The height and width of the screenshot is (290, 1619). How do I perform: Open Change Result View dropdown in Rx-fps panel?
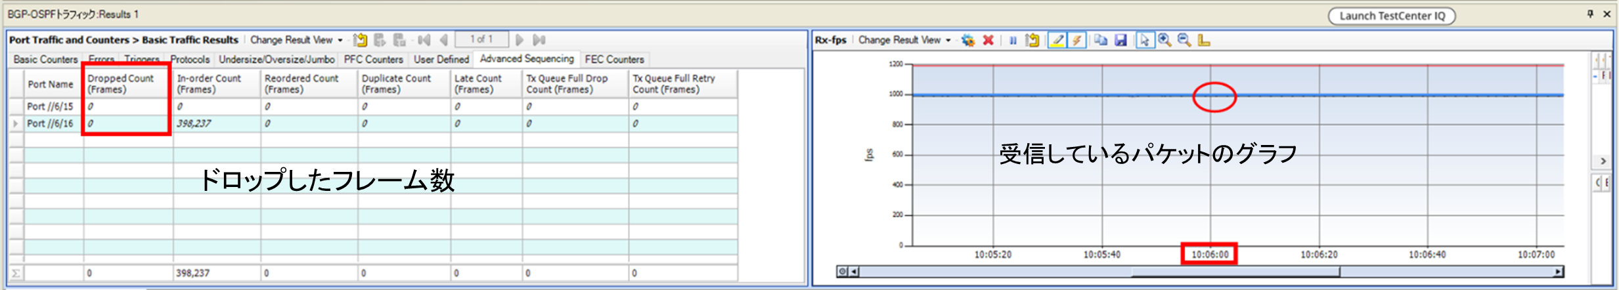(904, 40)
